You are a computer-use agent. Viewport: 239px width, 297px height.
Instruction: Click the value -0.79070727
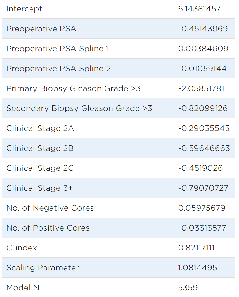[203, 188]
